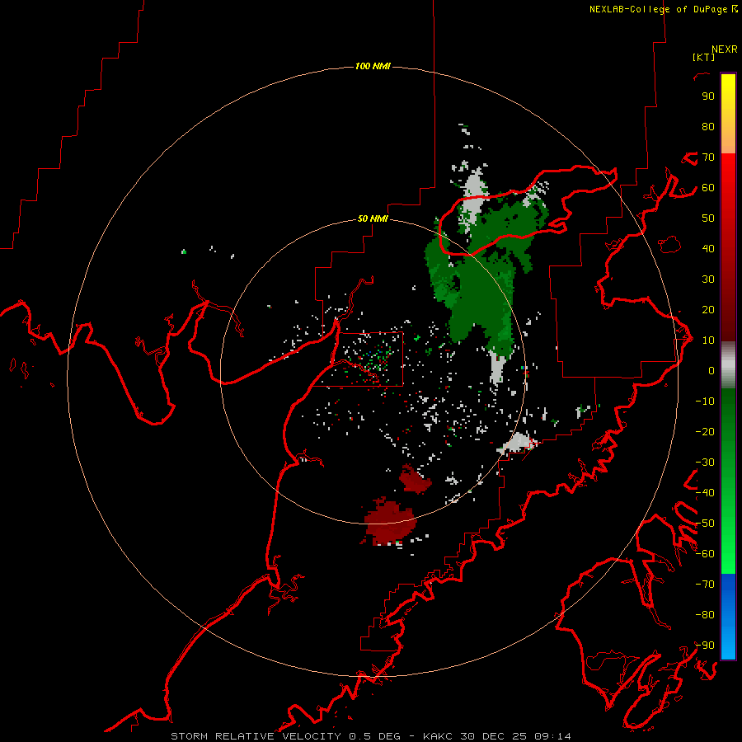Click the 70 value on velocity scale

pyautogui.click(x=708, y=157)
